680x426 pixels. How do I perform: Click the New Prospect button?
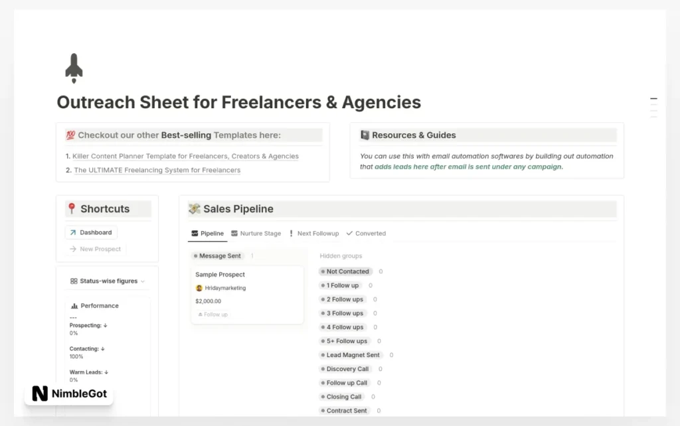click(95, 249)
